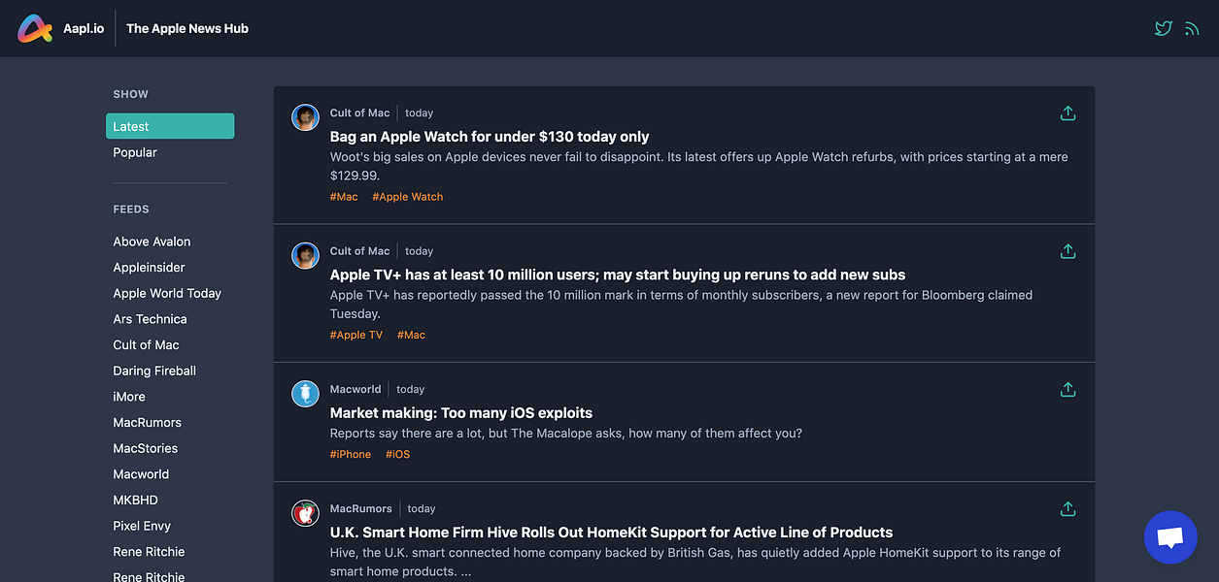1219x582 pixels.
Task: Open the RSS feed icon in header
Action: [1192, 28]
